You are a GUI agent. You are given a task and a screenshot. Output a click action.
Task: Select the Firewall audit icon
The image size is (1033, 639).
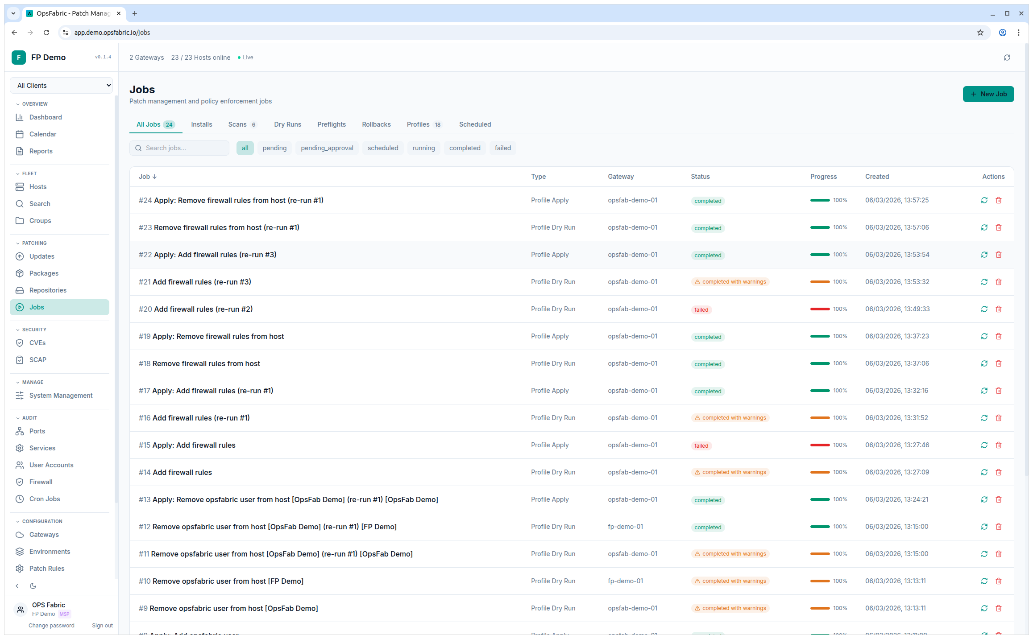[20, 482]
